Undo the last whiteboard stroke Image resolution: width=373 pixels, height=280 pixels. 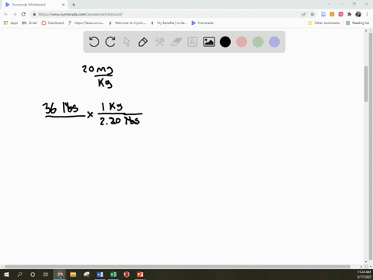94,42
